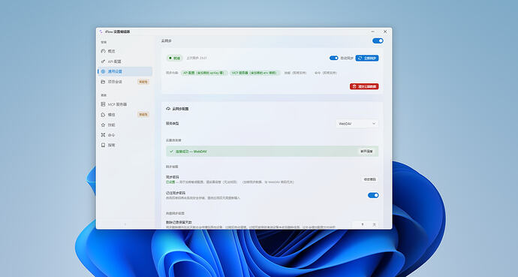Click the green ready status badge
This screenshot has width=518, height=277.
pos(175,58)
